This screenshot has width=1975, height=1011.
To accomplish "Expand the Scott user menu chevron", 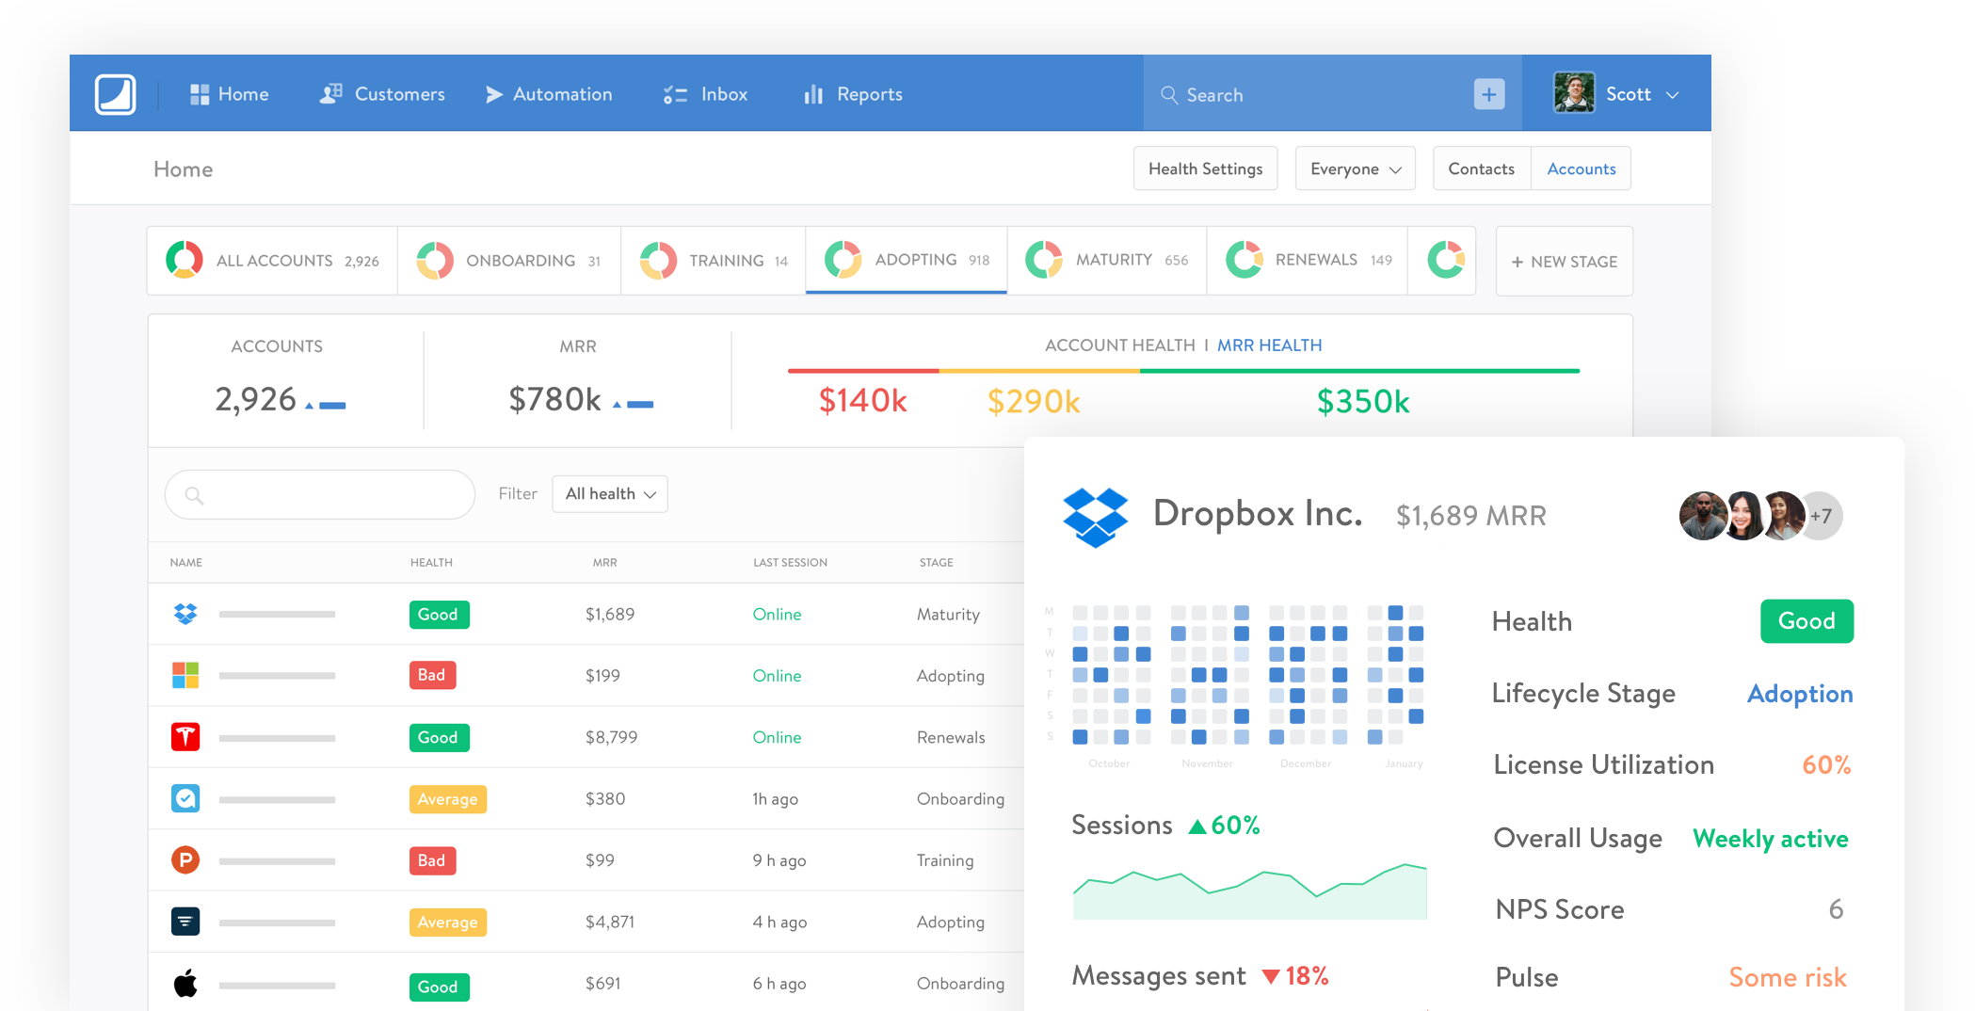I will pyautogui.click(x=1673, y=95).
